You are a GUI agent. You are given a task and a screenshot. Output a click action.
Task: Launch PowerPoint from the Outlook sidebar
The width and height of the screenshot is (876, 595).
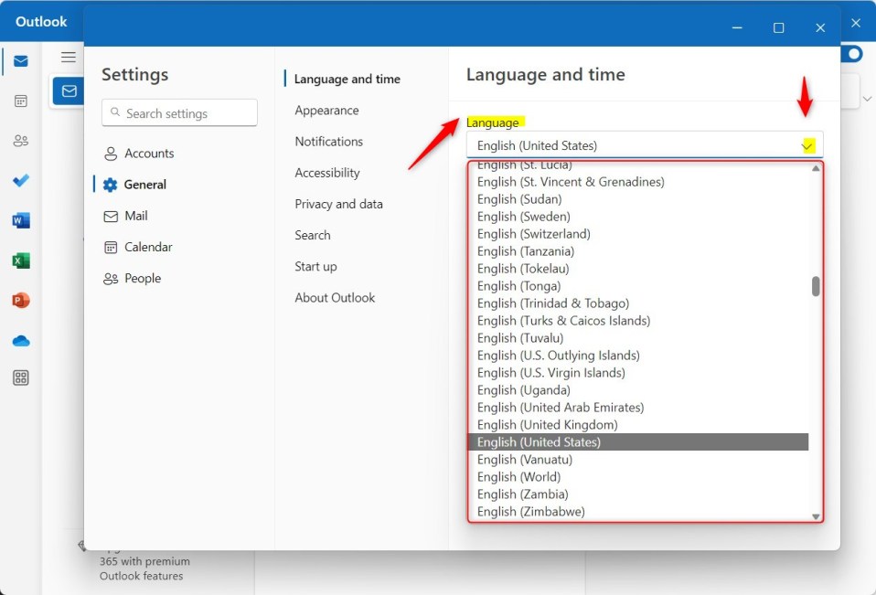[21, 301]
